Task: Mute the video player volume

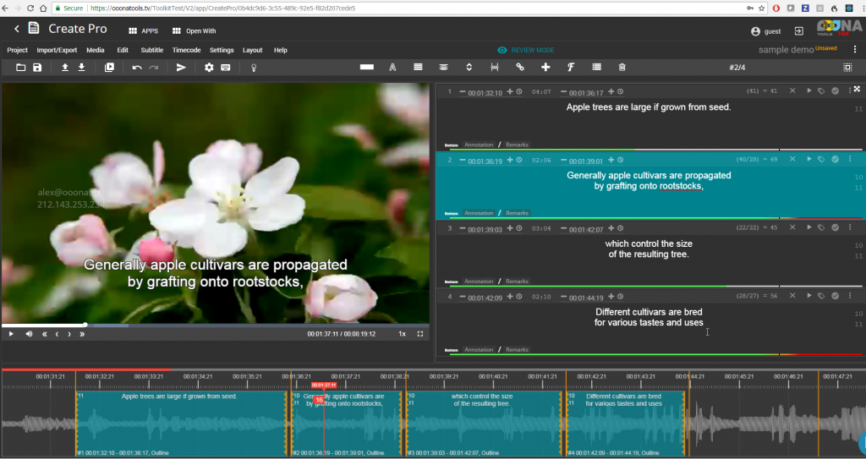Action: [x=30, y=334]
